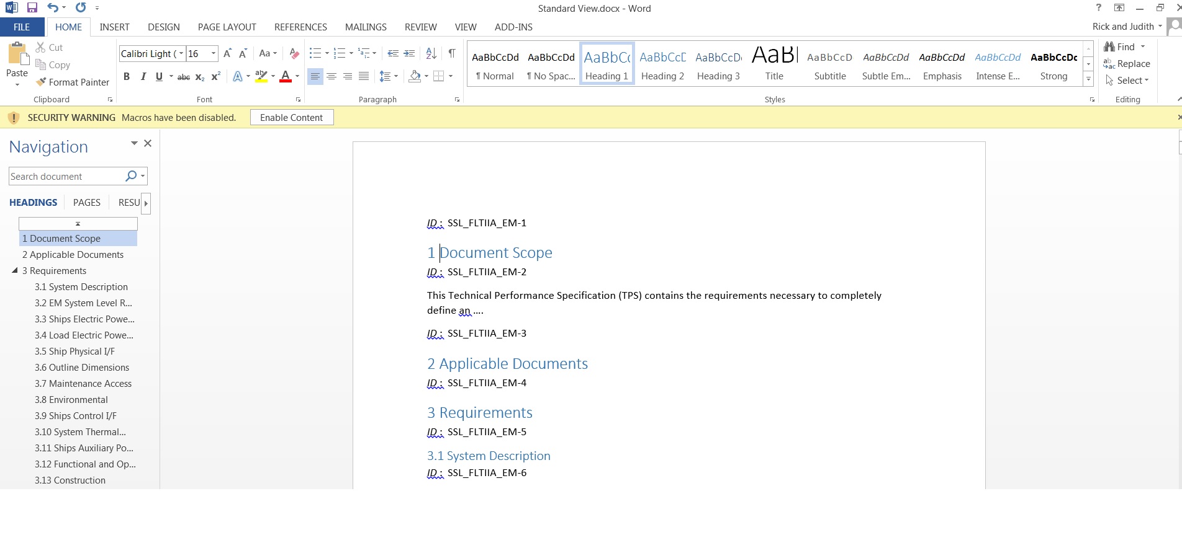Click the bullet list icon
The height and width of the screenshot is (535, 1182).
pyautogui.click(x=315, y=53)
